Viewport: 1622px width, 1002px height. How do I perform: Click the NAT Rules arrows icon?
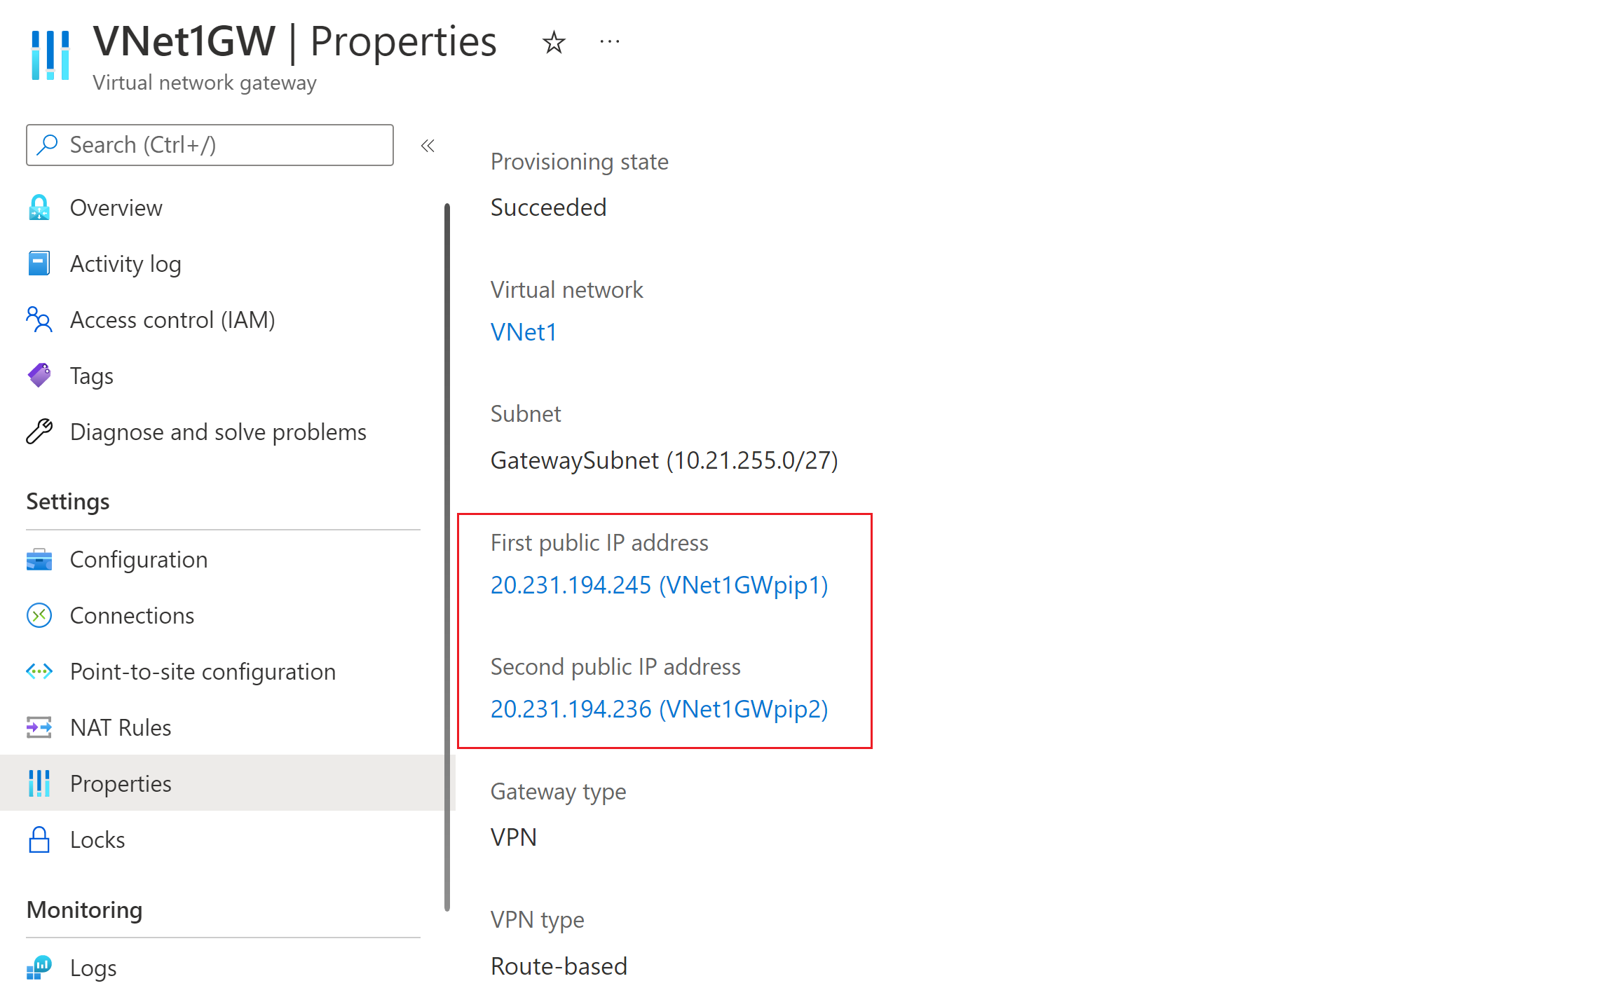click(39, 728)
